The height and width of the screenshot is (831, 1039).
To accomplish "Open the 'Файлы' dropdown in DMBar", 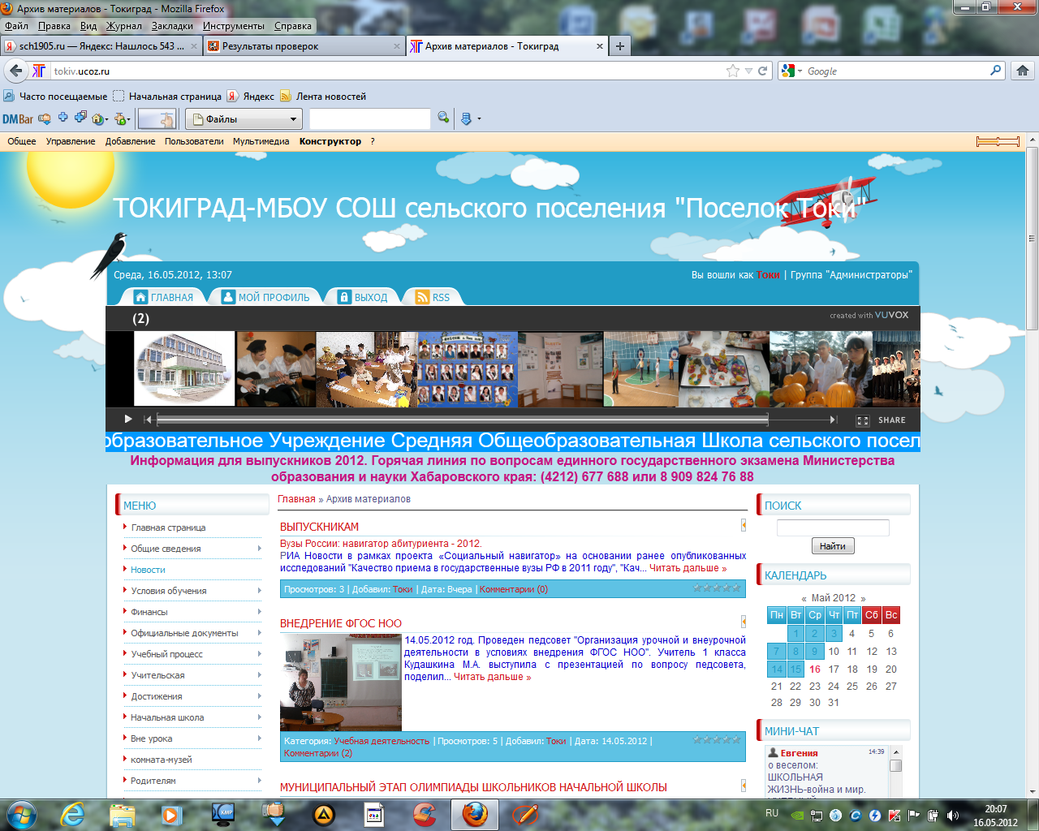I will (x=244, y=119).
